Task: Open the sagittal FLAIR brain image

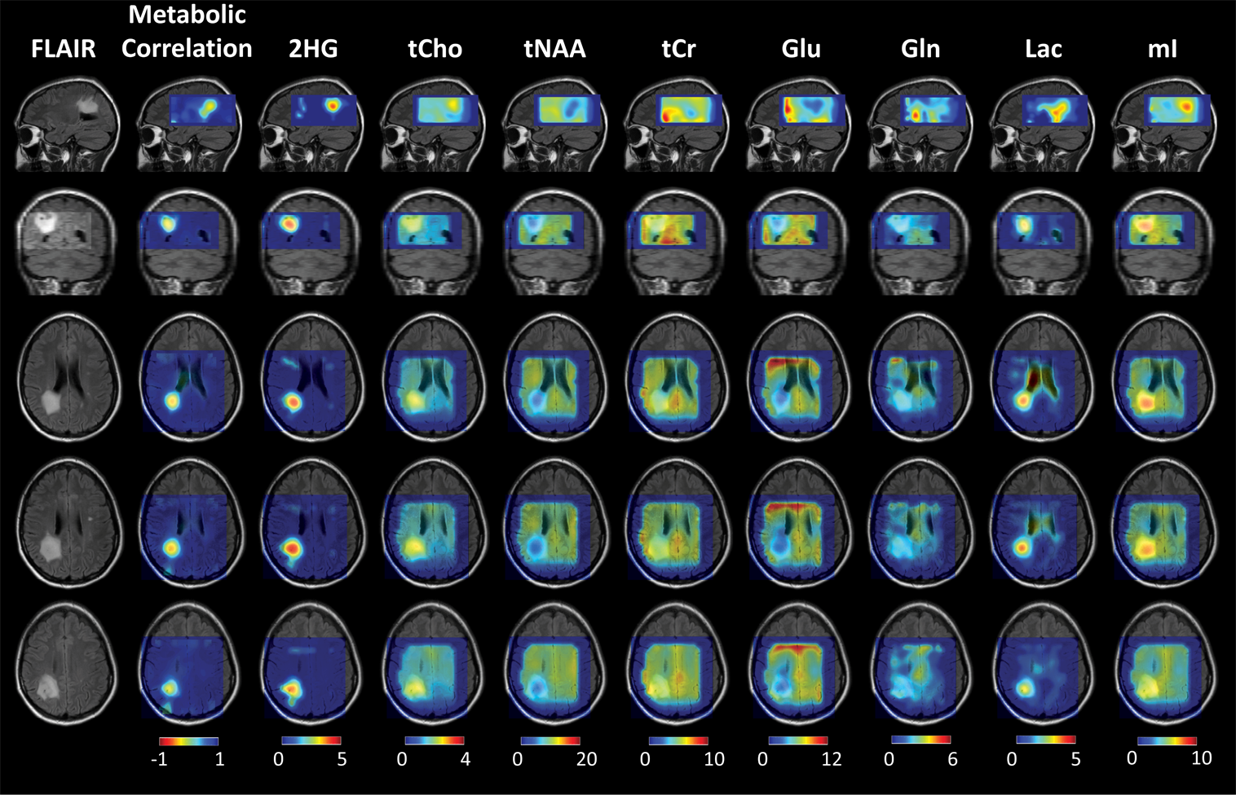Action: pos(67,125)
